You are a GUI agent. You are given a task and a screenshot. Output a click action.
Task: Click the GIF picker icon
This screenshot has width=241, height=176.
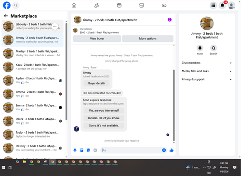(95, 150)
